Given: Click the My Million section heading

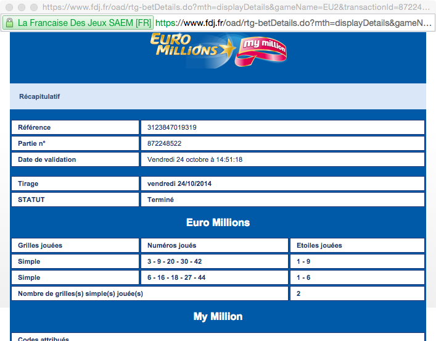Looking at the screenshot, I should pos(218,317).
